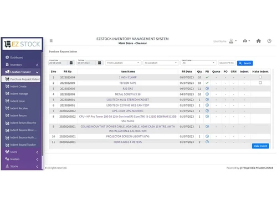Click the PR Date column header
Screen dimensions: 277x207
pos(187,72)
